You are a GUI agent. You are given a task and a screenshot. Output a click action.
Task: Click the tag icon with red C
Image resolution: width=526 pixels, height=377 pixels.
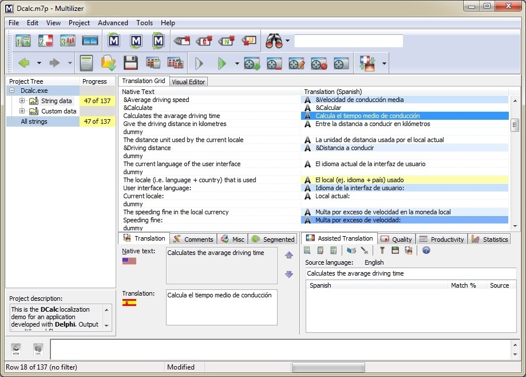[204, 41]
